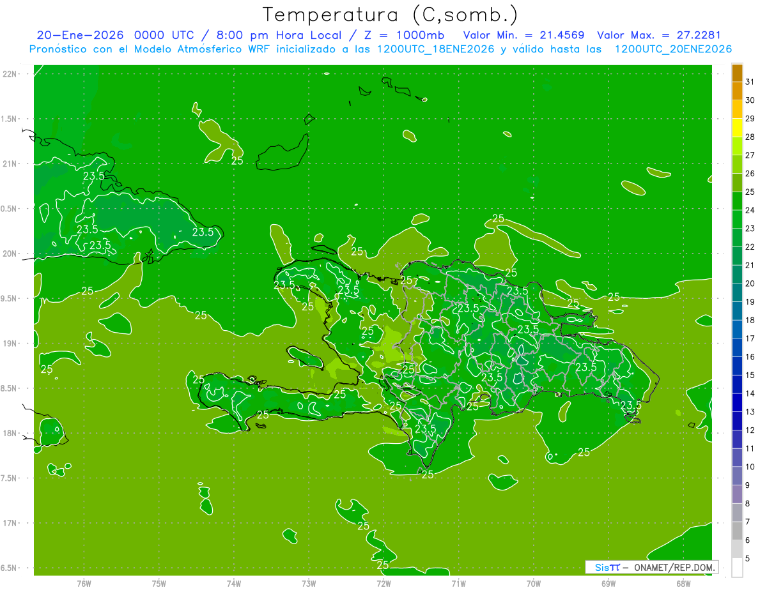Click the "75W" longitude axis label
The width and height of the screenshot is (767, 592).
tap(159, 584)
